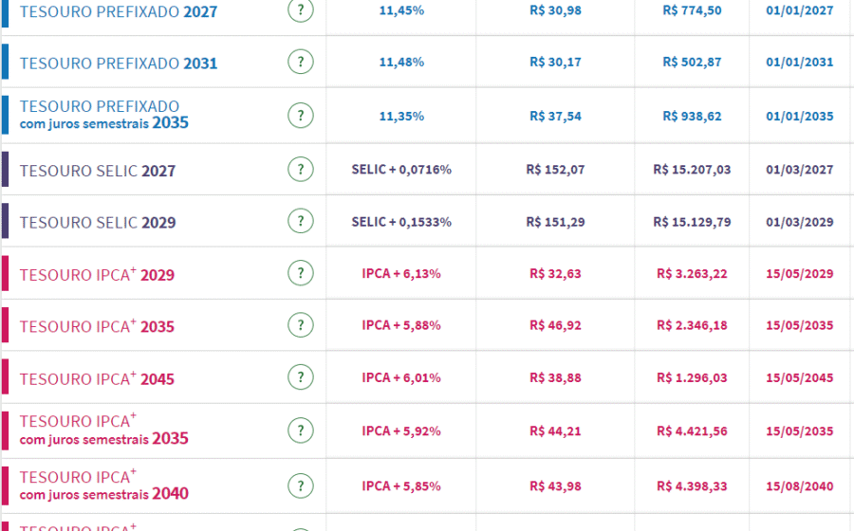The width and height of the screenshot is (854, 531).
Task: Click minimum investment R$ 43,98
Action: pos(555,485)
